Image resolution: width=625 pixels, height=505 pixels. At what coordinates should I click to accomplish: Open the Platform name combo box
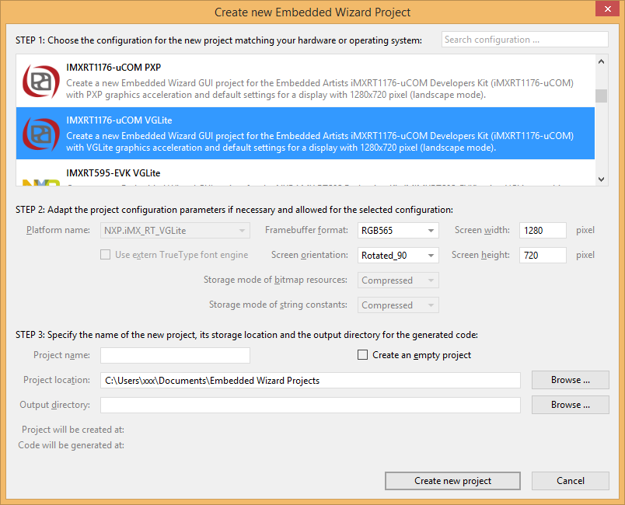(x=175, y=231)
